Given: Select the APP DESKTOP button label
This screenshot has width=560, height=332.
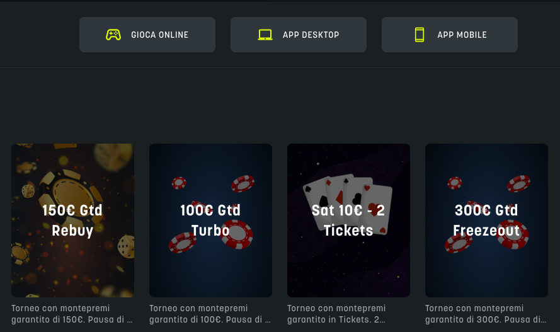Looking at the screenshot, I should click(311, 35).
